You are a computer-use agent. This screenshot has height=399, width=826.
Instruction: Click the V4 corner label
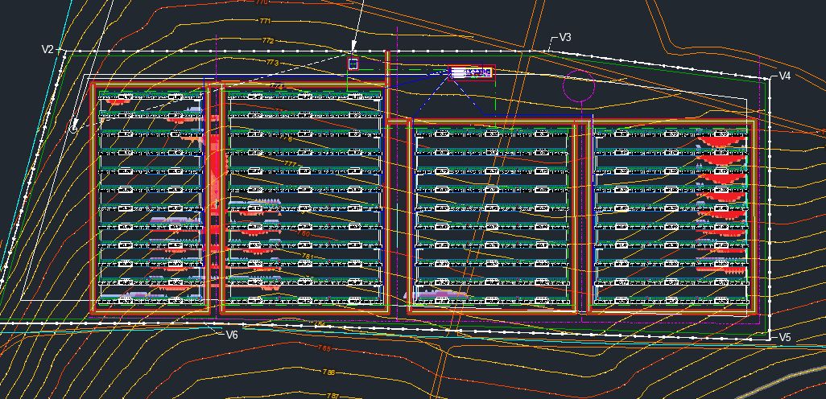[785, 76]
